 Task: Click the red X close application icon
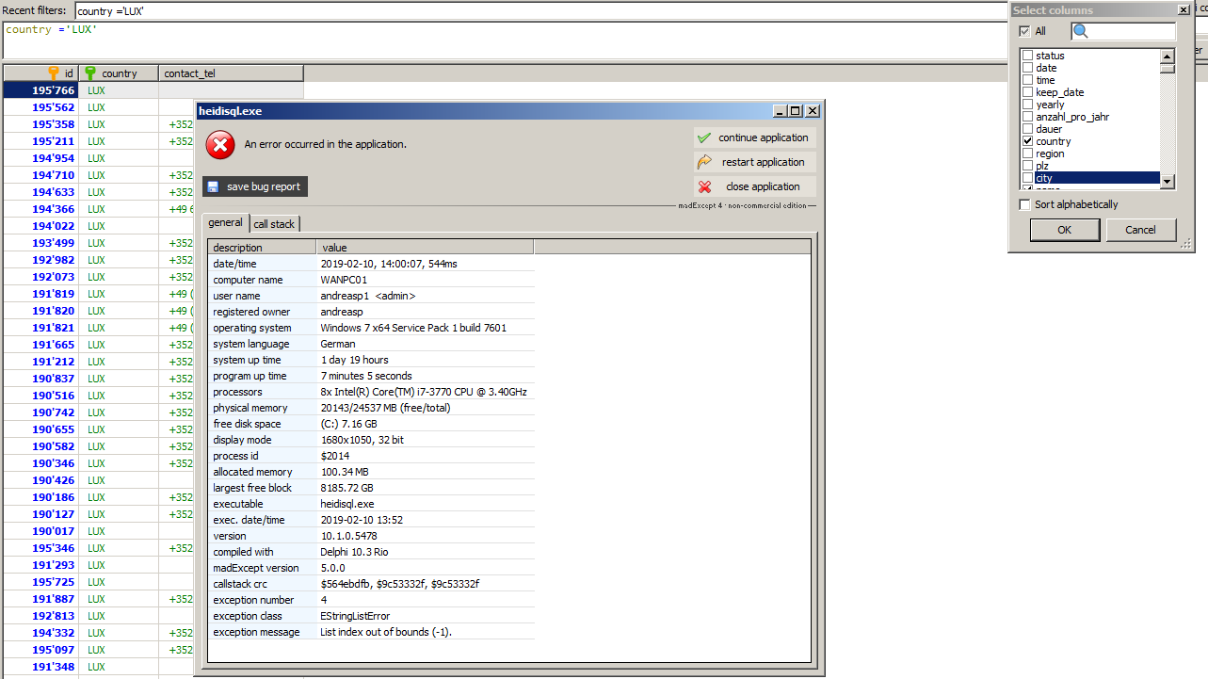[x=704, y=186]
